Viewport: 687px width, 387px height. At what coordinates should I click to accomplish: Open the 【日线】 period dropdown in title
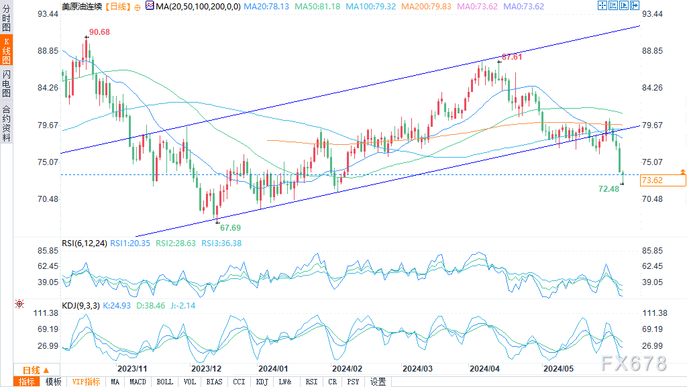[117, 7]
